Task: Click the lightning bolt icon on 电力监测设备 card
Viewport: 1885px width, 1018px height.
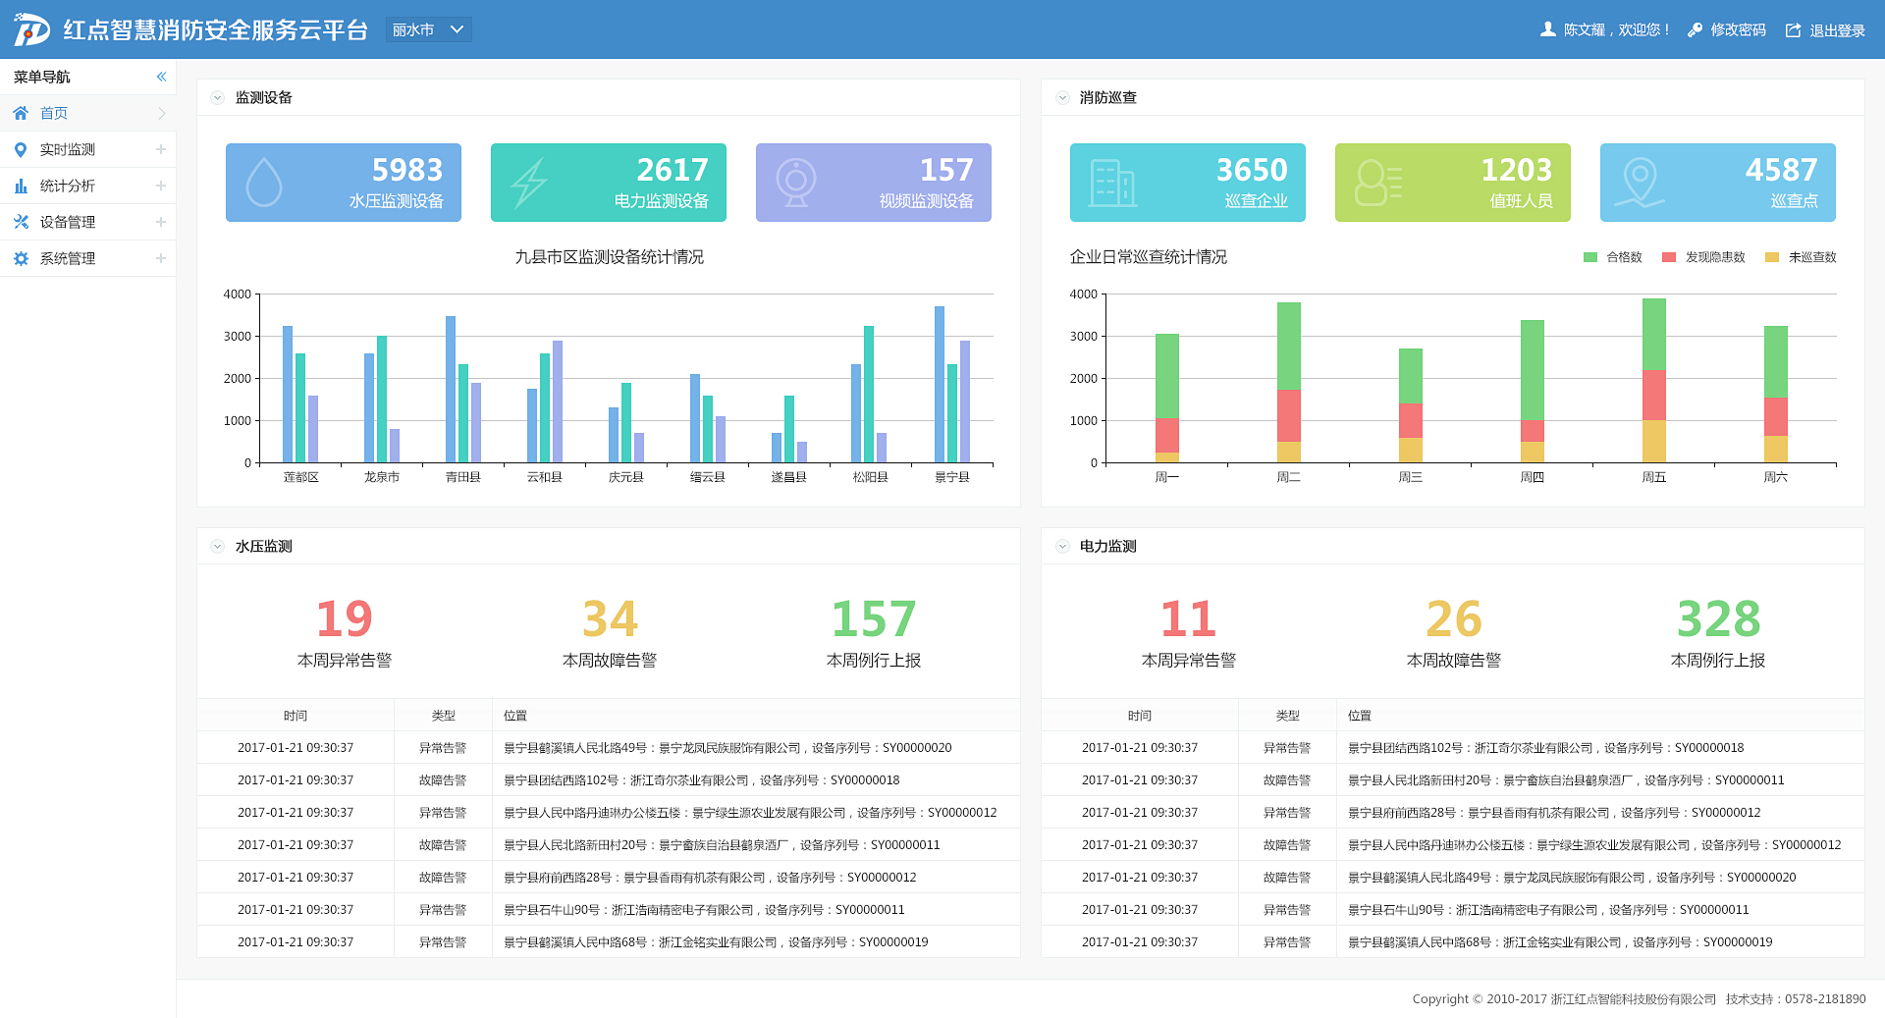Action: (x=529, y=182)
